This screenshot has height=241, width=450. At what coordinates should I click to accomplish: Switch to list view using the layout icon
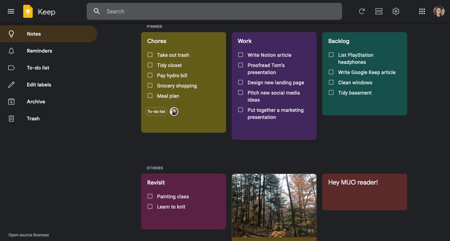coord(379,11)
